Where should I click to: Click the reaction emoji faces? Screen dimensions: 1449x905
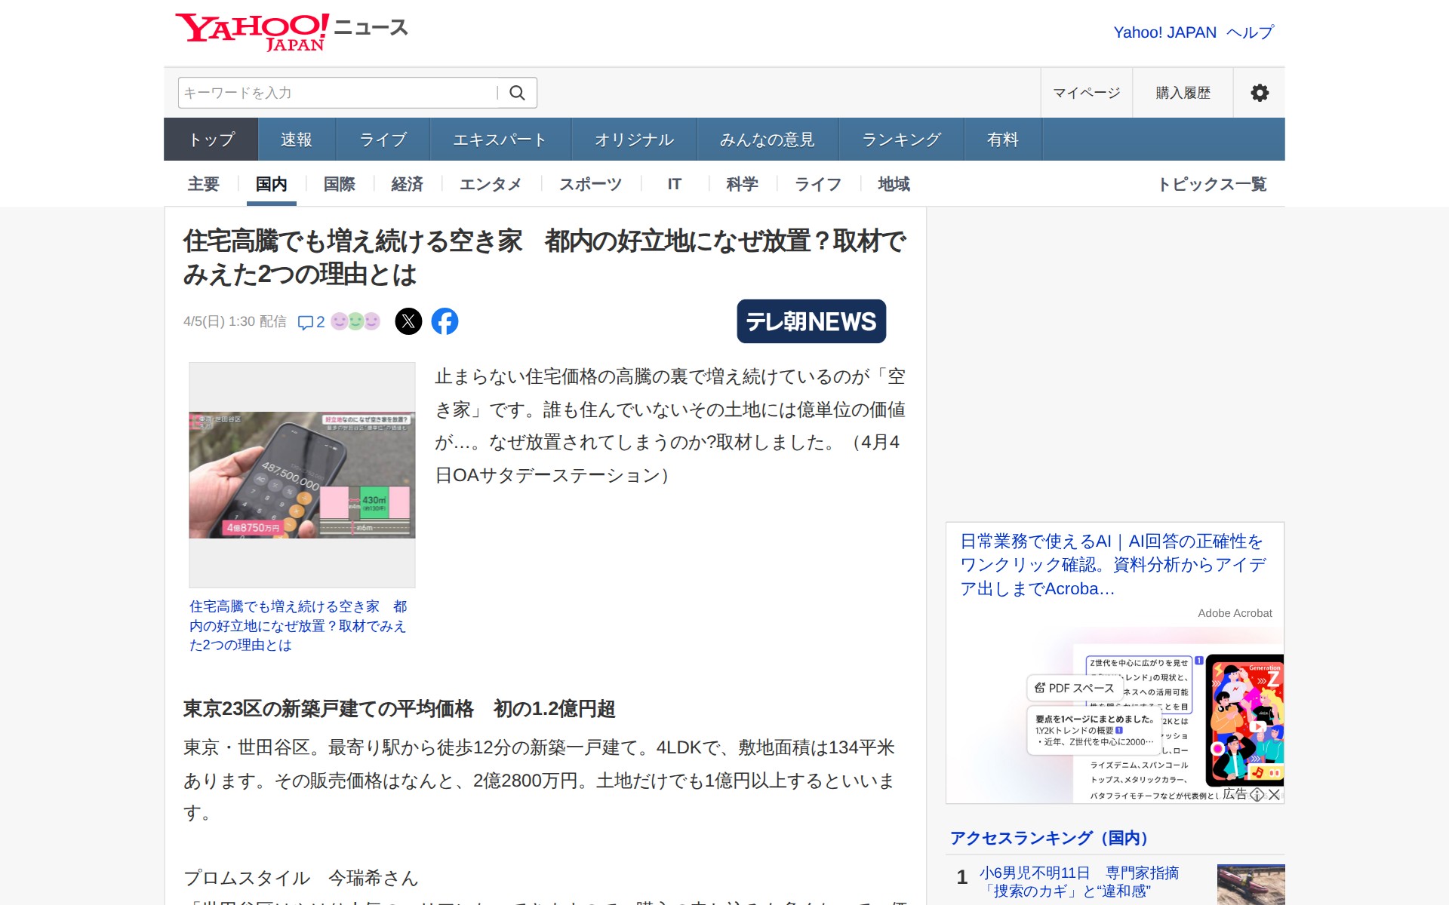coord(355,321)
